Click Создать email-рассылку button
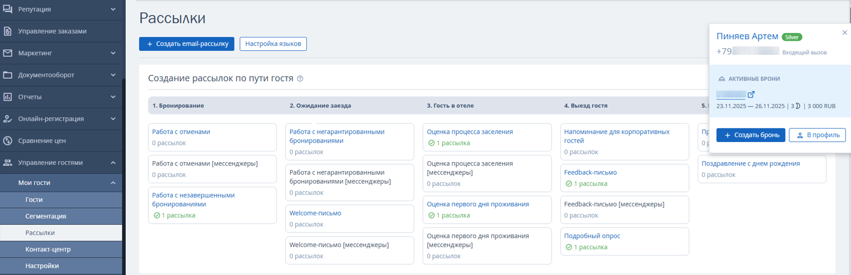The image size is (851, 275). (187, 44)
